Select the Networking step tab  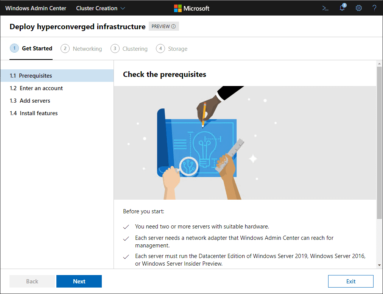tap(81, 48)
